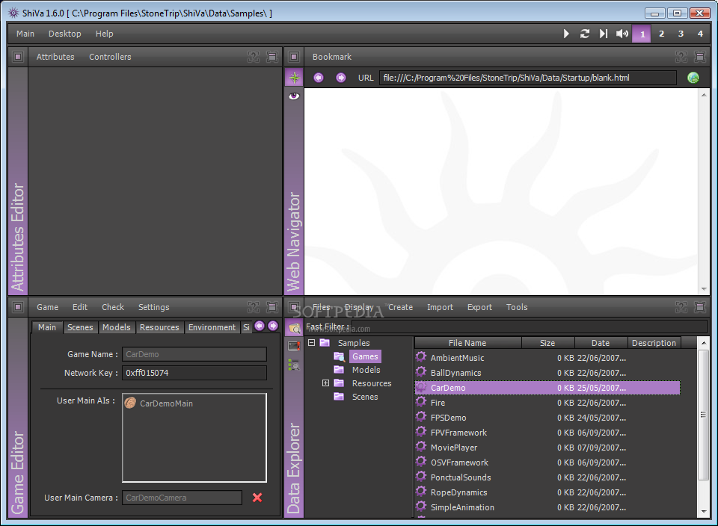Click the Attributes Editor float panel icon

pyautogui.click(x=254, y=57)
